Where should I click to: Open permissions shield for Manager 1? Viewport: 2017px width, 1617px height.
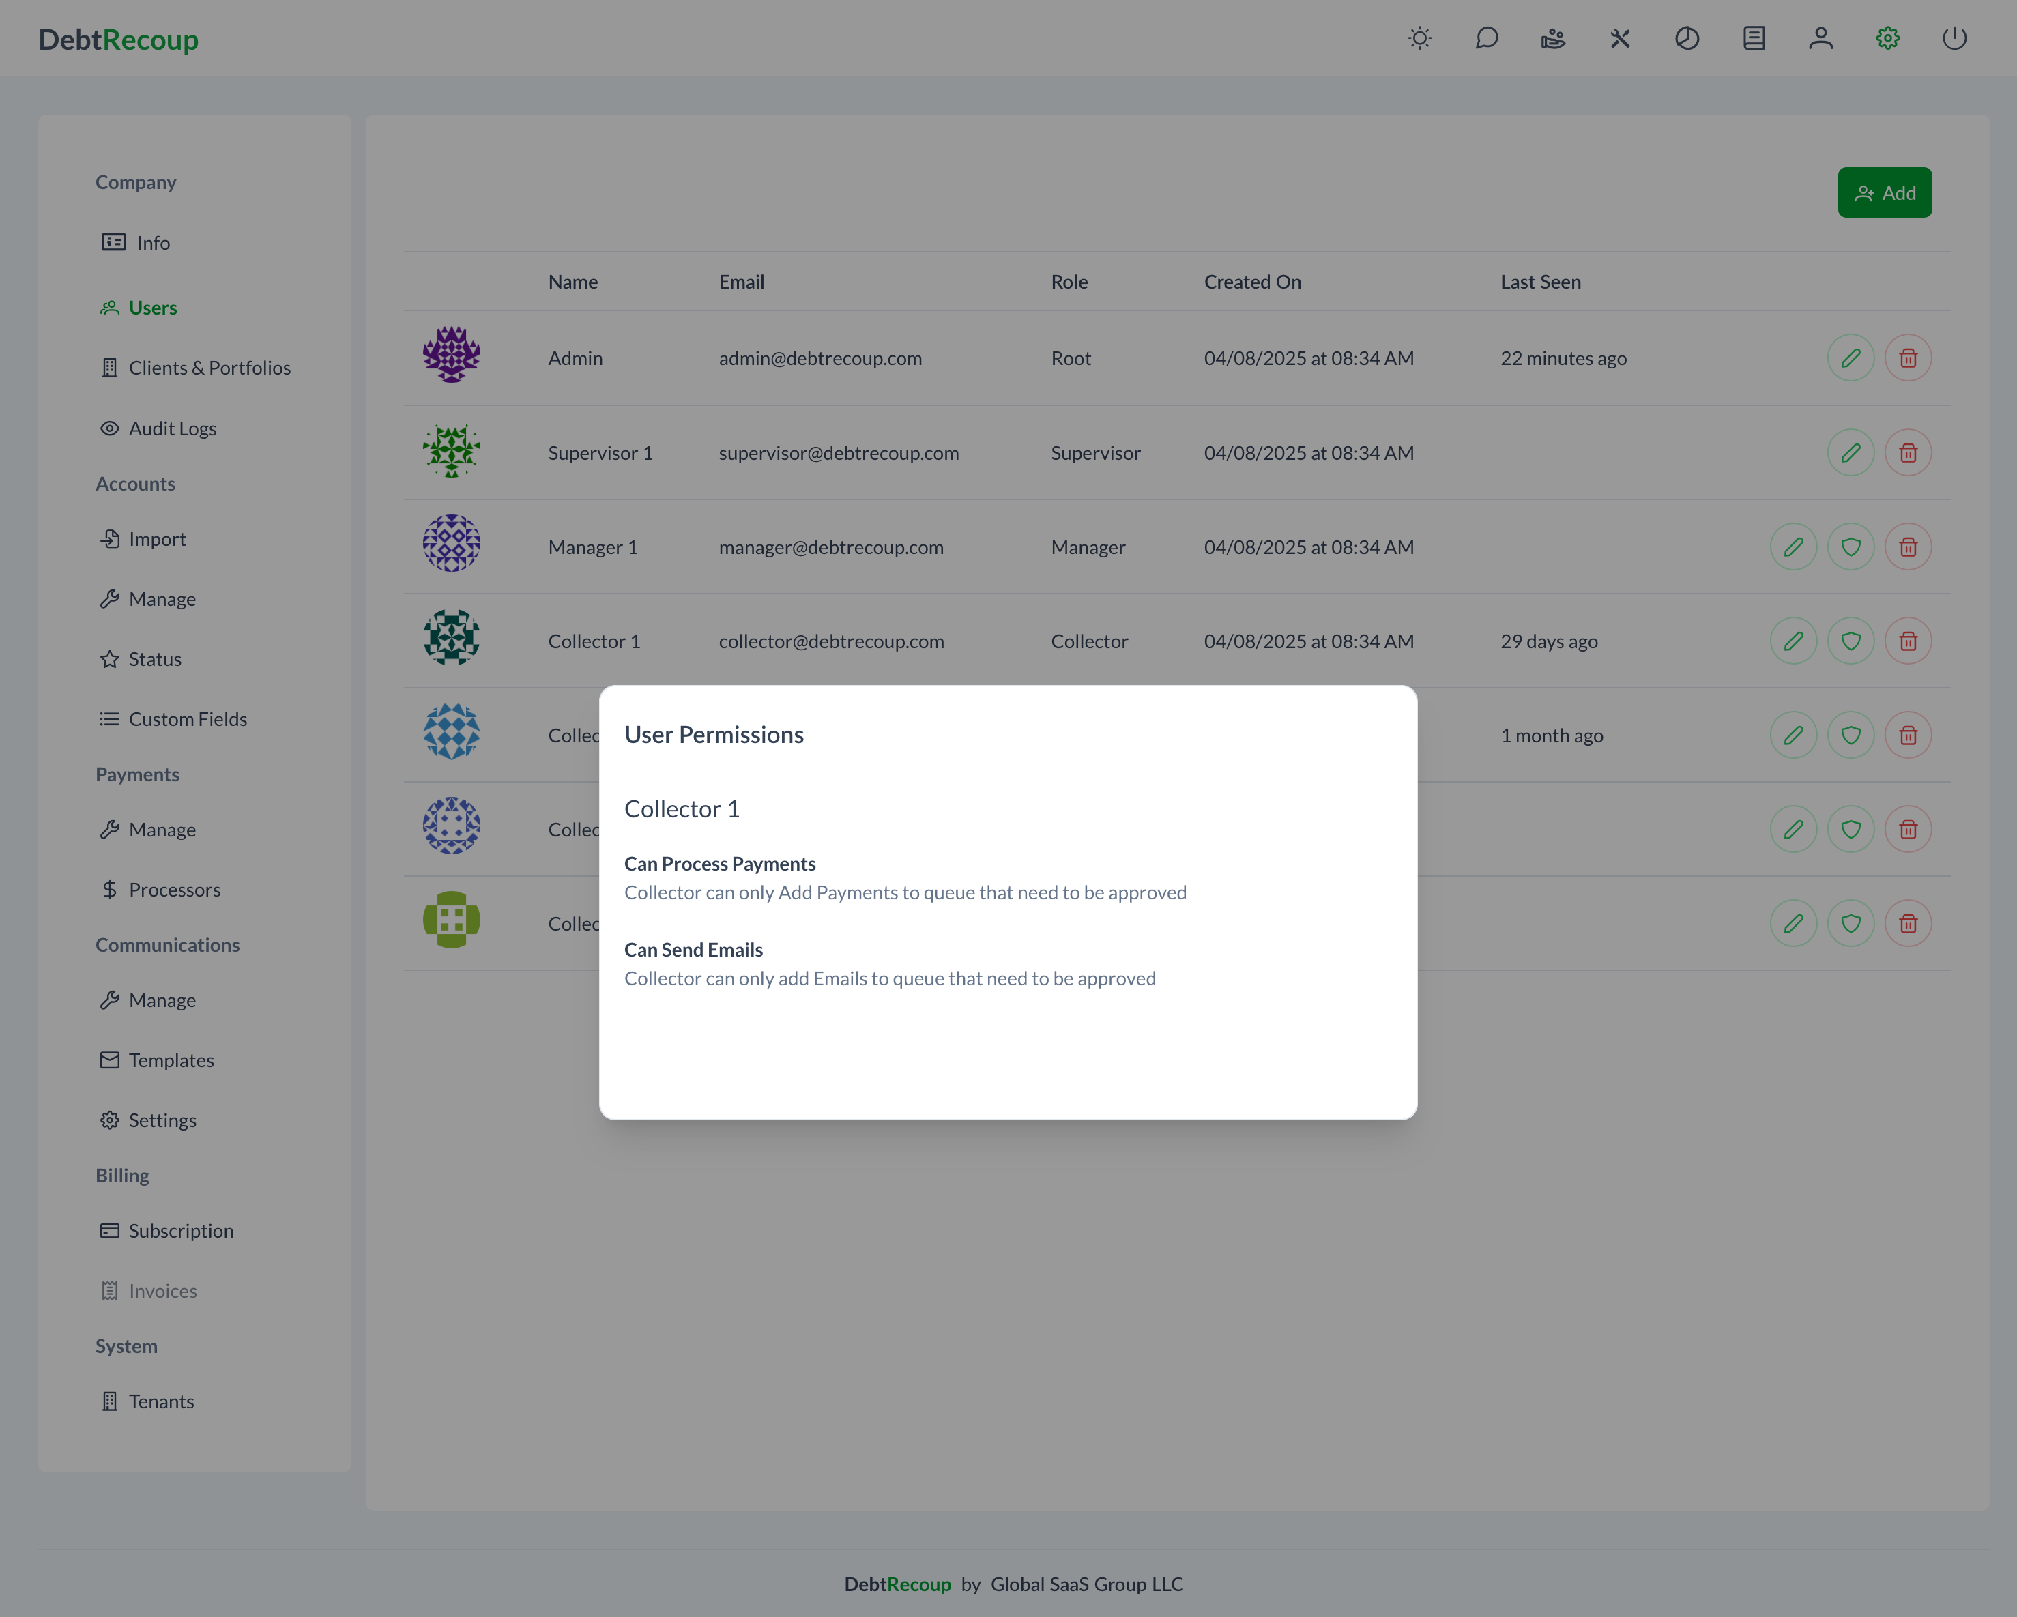pyautogui.click(x=1851, y=547)
